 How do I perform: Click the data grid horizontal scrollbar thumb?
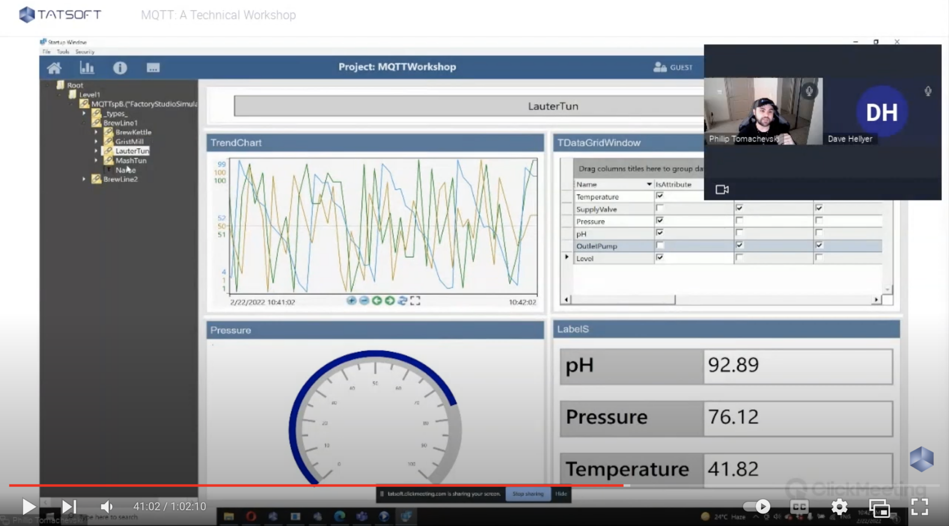click(x=622, y=299)
